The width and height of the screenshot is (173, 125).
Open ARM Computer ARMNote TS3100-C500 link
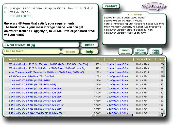coord(31,77)
